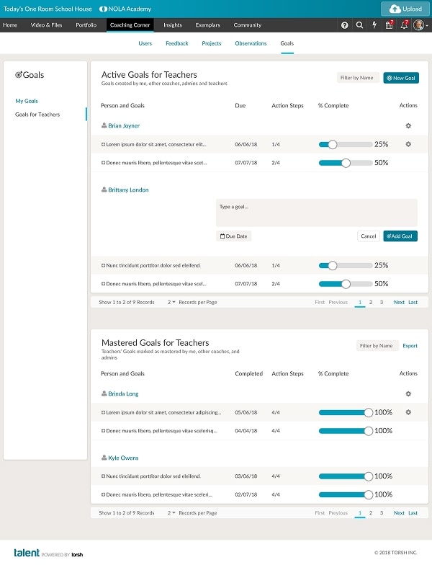432x565 pixels.
Task: Open gear icon on the 05/06/18 Lorem ipsum goal row
Action: tap(408, 412)
